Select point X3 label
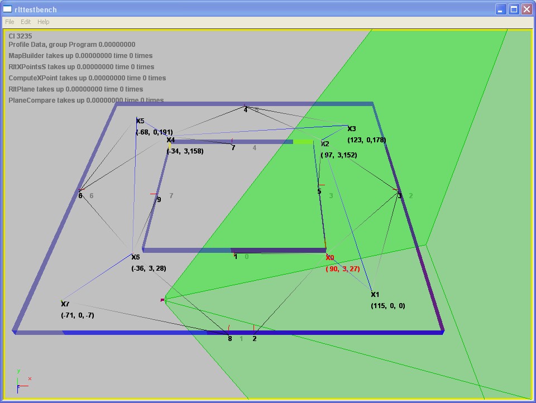The image size is (536, 403). pos(352,129)
